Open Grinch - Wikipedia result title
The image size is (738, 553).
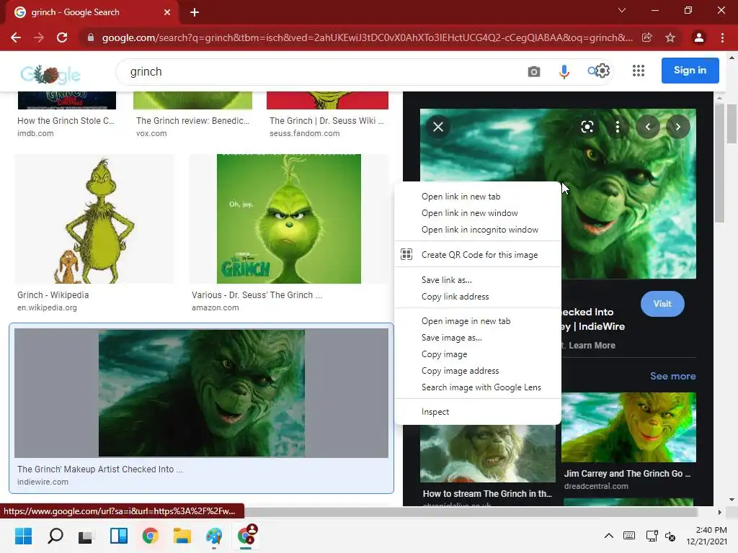point(53,295)
